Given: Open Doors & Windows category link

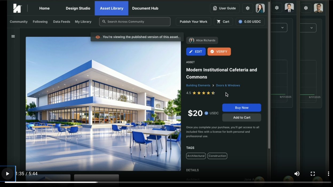Looking at the screenshot, I should click(x=228, y=86).
